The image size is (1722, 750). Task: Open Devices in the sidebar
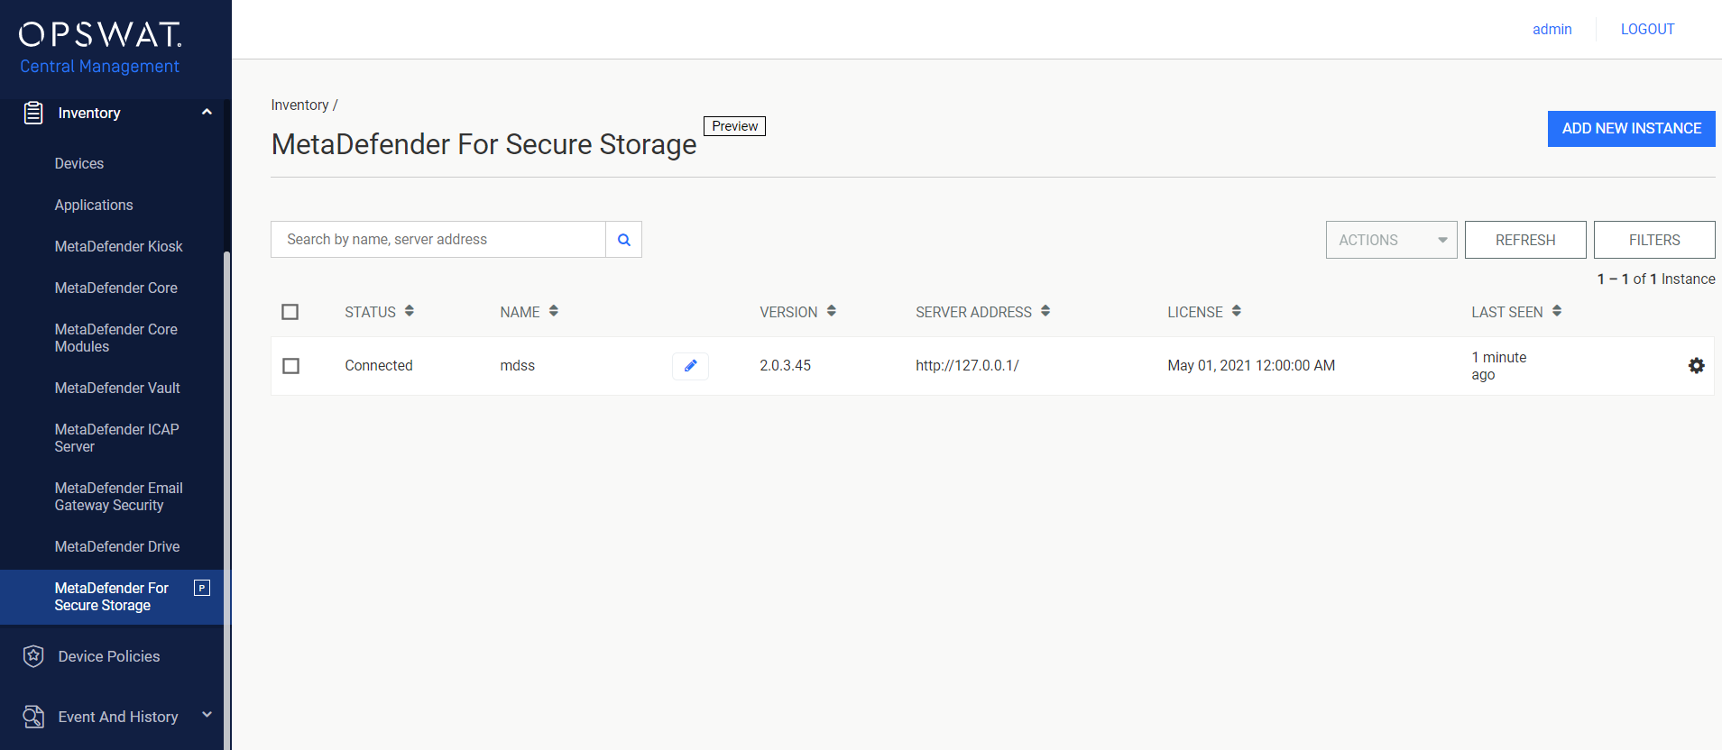79,164
